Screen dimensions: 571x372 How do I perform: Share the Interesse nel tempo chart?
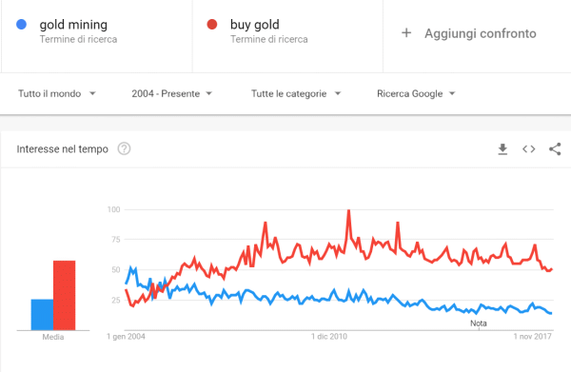[555, 148]
